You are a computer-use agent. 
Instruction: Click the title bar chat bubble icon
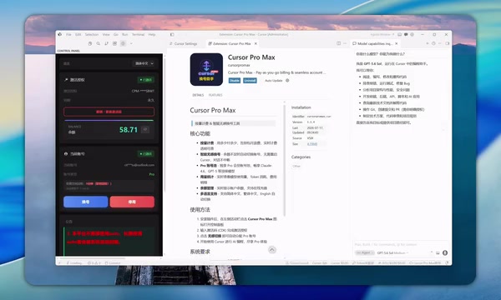click(406, 34)
